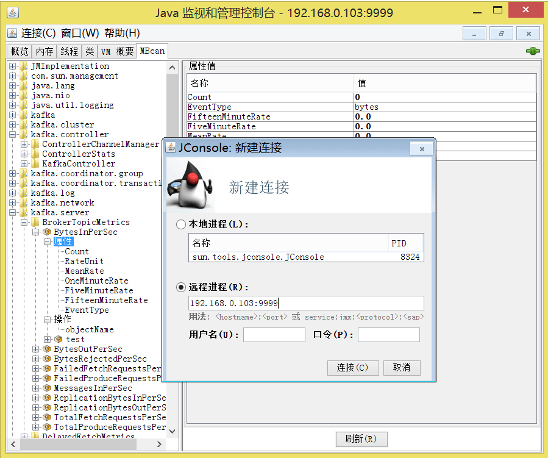Select the FifteenMinuteRate tree item
Image resolution: width=548 pixels, height=458 pixels.
click(x=106, y=300)
